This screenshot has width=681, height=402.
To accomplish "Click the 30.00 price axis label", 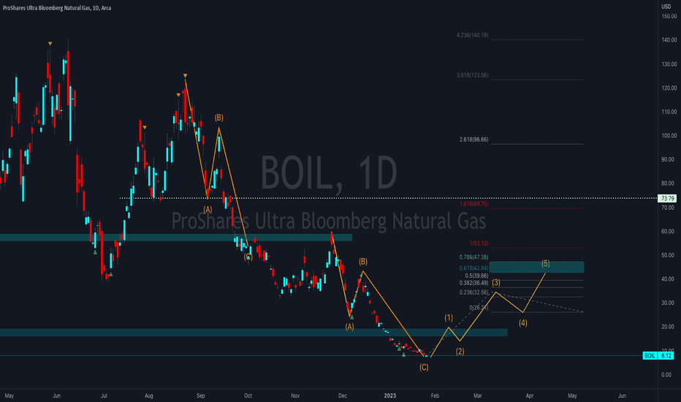I will click(x=668, y=303).
